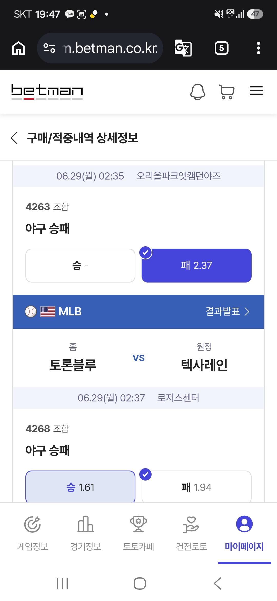277x601 pixels.
Task: Open the 건전토토 bottom tab
Action: (x=191, y=533)
